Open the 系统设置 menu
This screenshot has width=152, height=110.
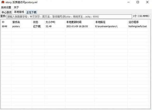[x=6, y=7]
